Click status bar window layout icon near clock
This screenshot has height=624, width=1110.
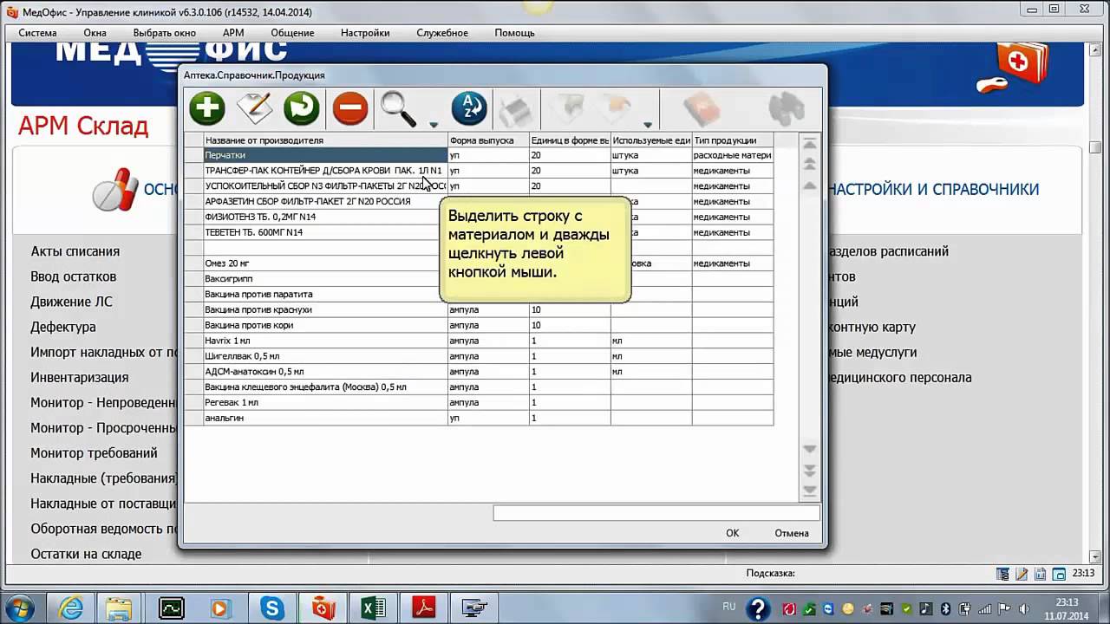pos(1060,574)
